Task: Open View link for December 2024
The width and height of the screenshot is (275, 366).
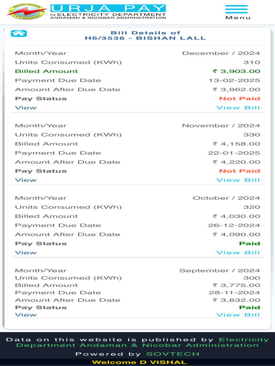Action: tap(26, 108)
